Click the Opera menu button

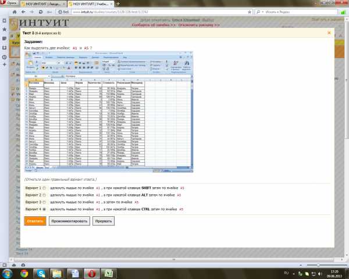tap(9, 3)
